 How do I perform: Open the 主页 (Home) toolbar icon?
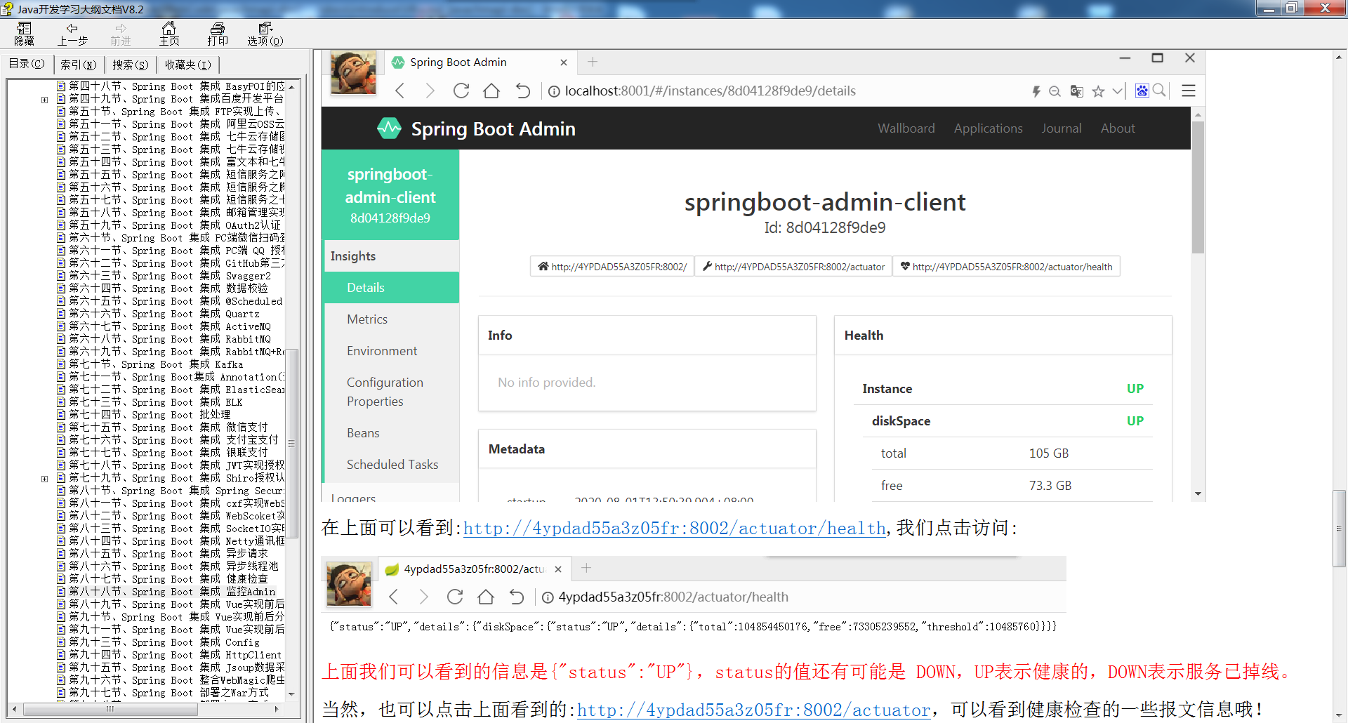click(169, 34)
